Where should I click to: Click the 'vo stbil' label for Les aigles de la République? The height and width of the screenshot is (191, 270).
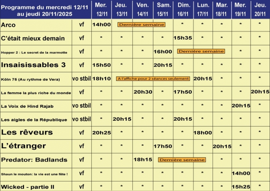tap(81, 119)
